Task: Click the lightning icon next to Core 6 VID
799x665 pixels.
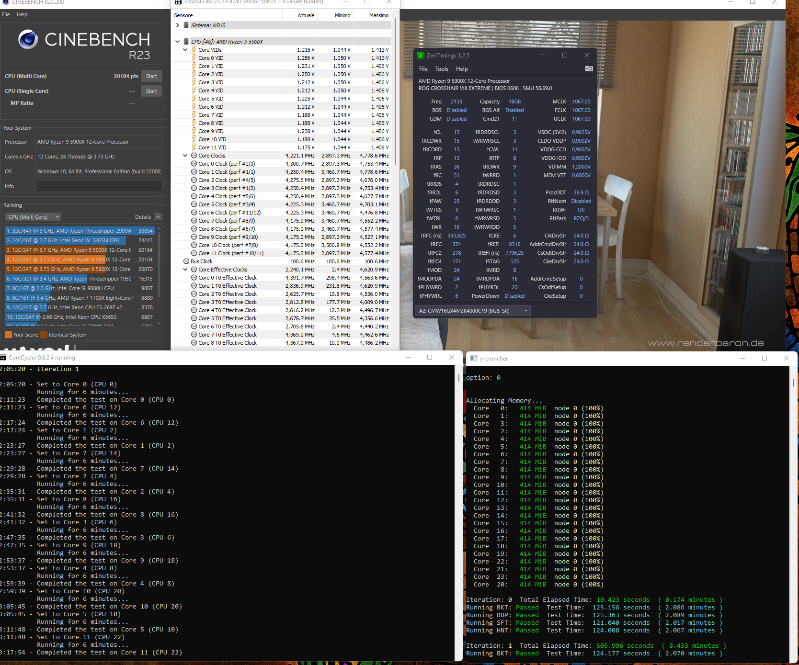Action: (194, 107)
